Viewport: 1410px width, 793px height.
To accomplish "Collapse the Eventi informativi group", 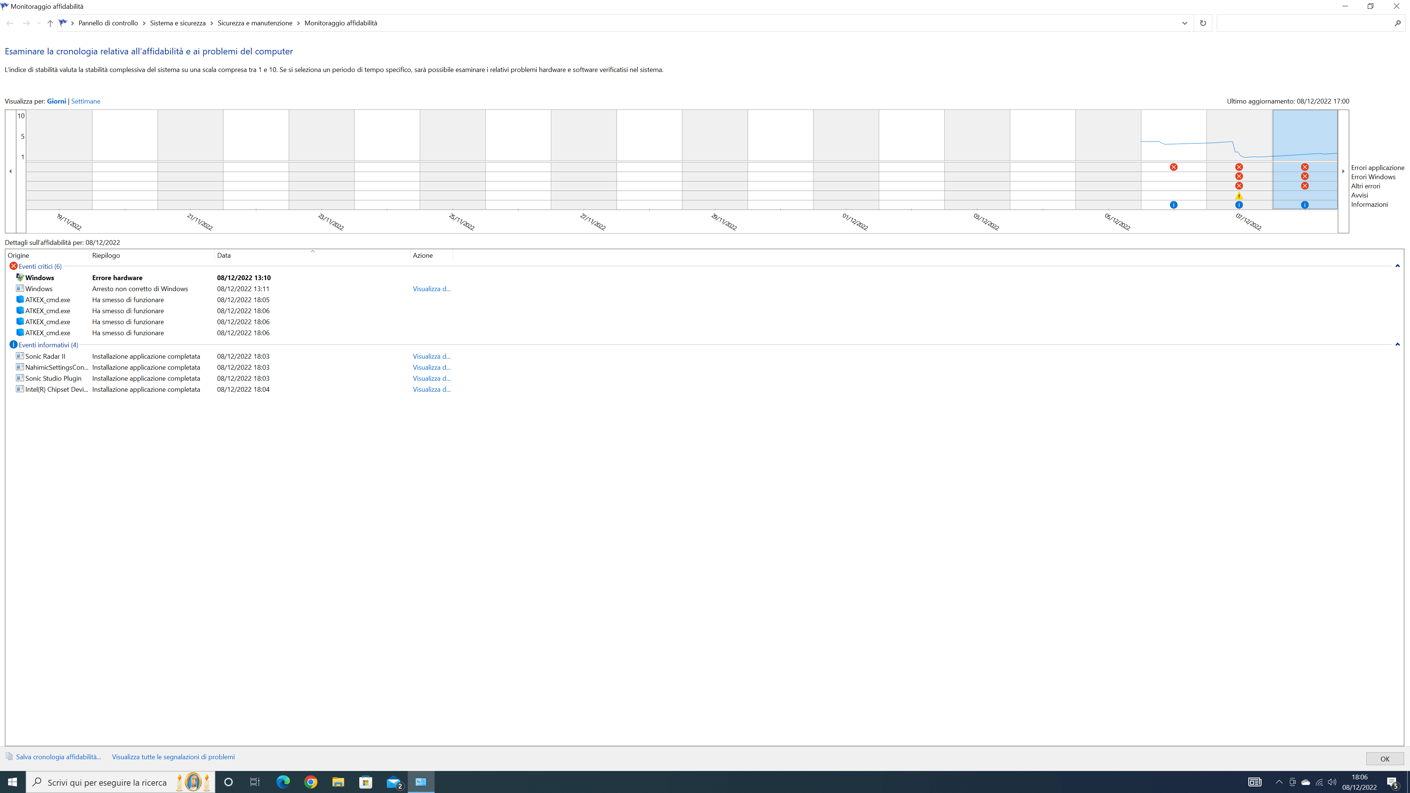I will pyautogui.click(x=1397, y=344).
